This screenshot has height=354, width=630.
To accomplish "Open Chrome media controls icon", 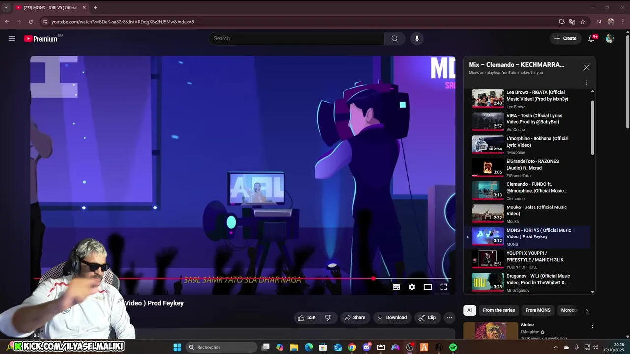I will 599,22.
